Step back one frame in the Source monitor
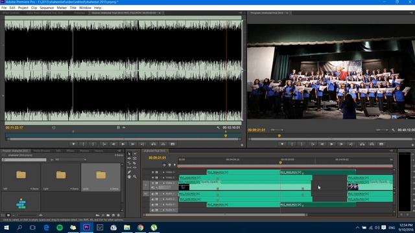The height and width of the screenshot is (233, 415). 113,144
